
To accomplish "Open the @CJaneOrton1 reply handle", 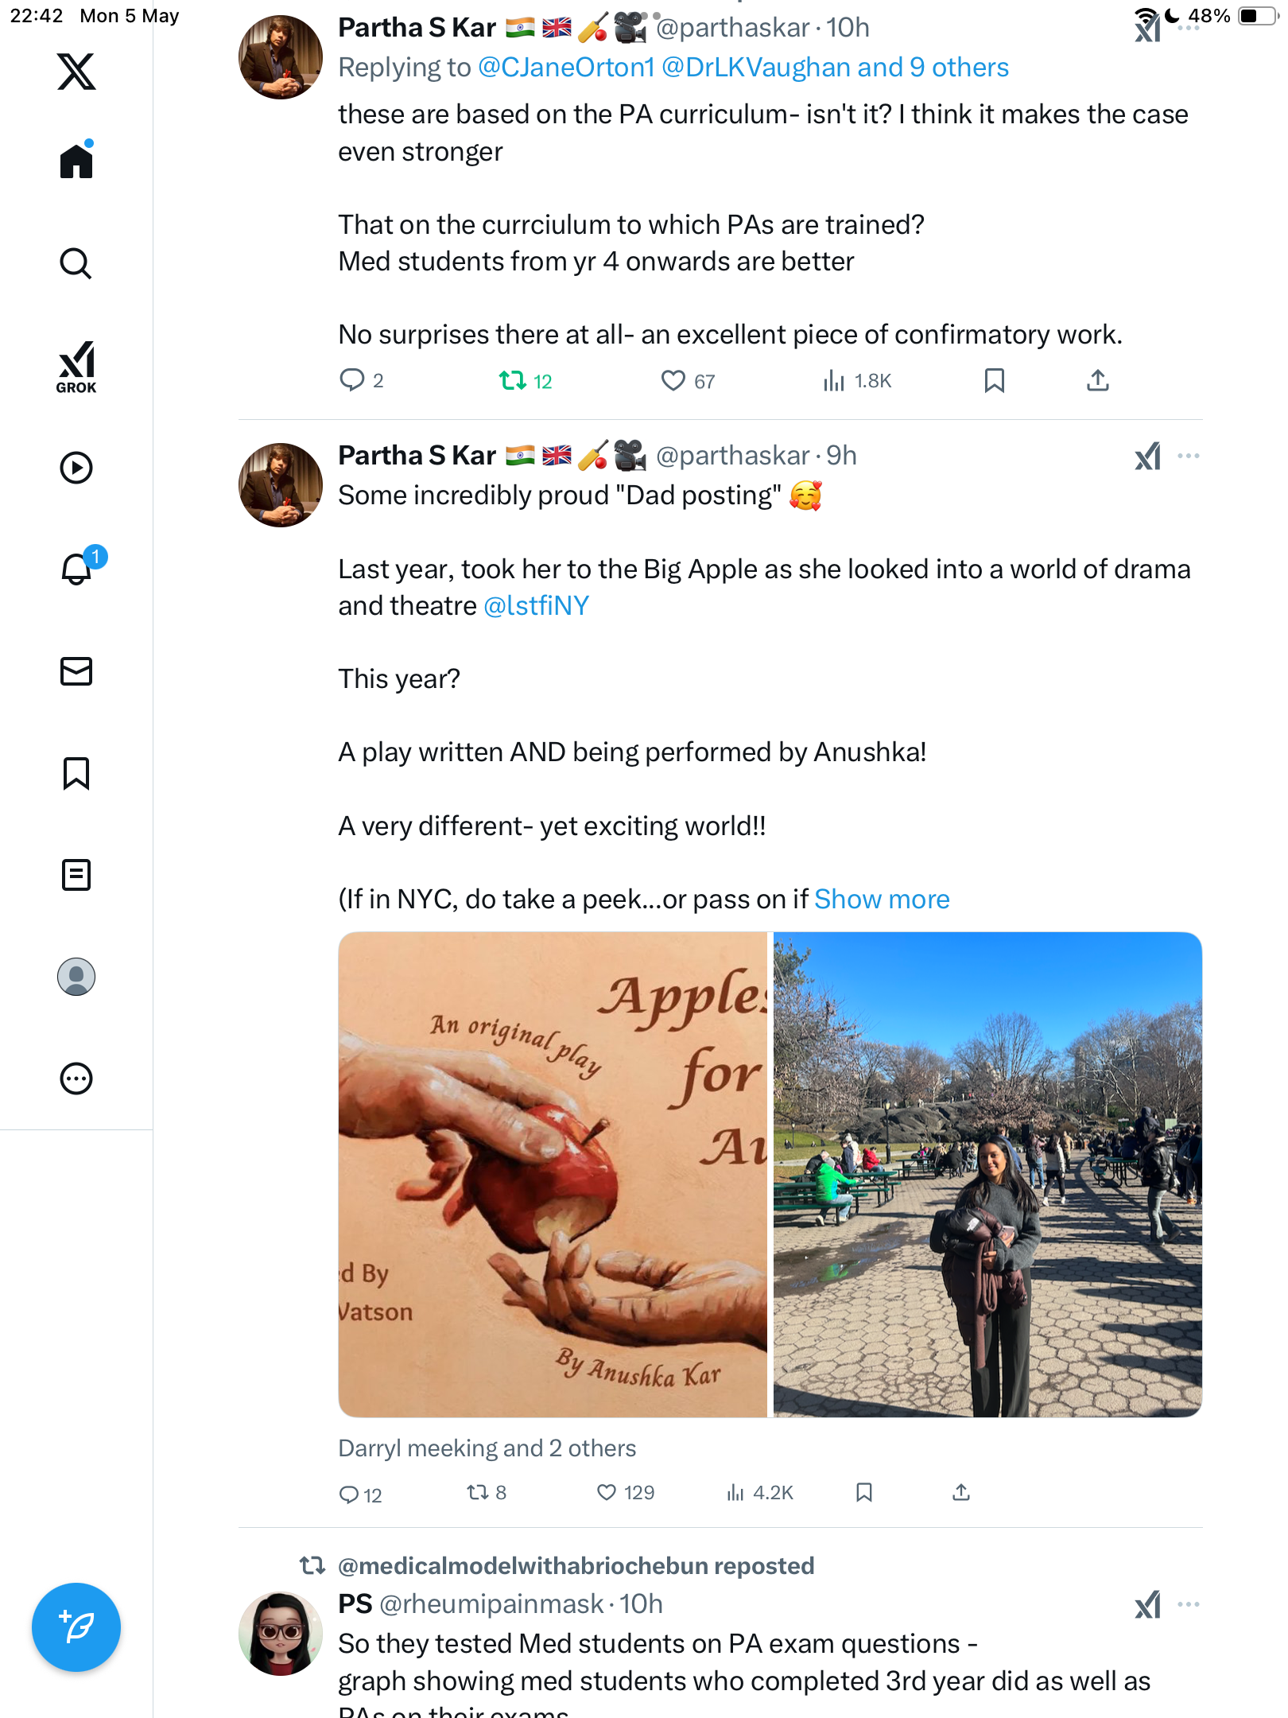I will coord(566,68).
